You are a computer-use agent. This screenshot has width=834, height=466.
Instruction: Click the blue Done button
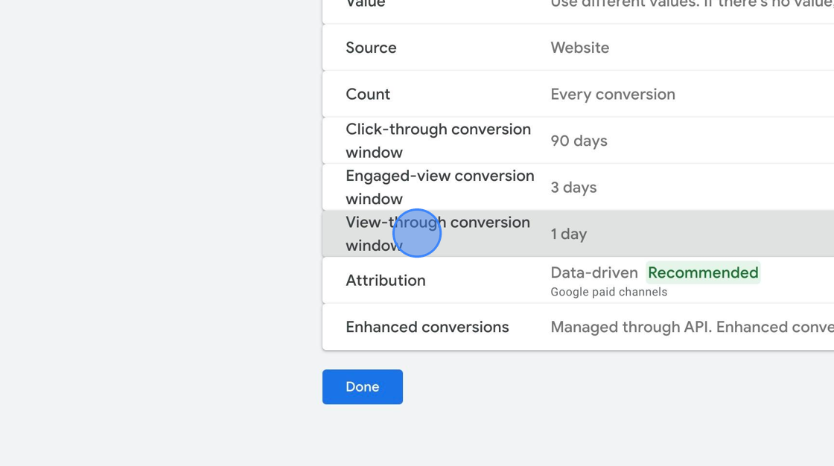click(x=362, y=387)
